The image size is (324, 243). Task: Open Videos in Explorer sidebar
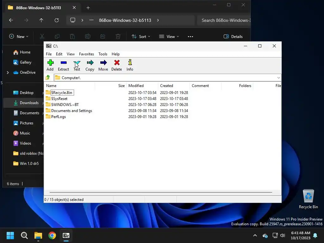22,143
